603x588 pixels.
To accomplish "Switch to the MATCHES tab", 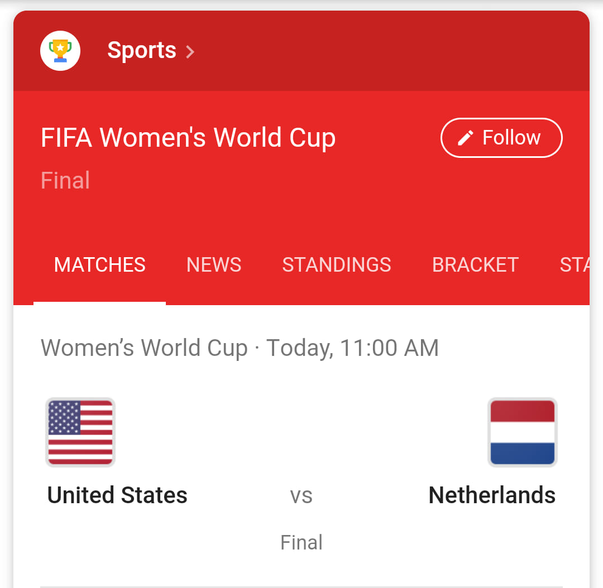I will pos(99,265).
